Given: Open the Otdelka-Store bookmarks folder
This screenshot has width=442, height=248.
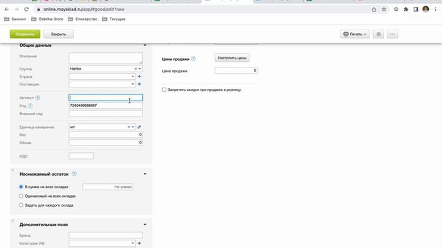Looking at the screenshot, I should pos(47,19).
